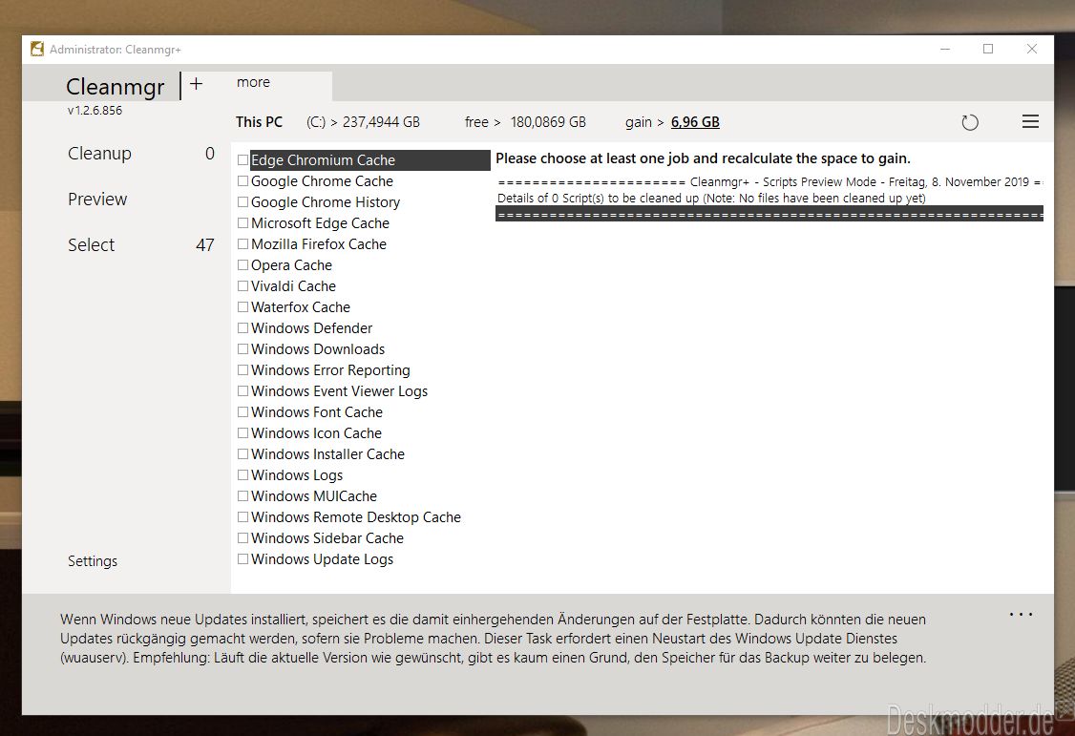Select the 'Windows Event Viewer Logs' label

pos(339,391)
